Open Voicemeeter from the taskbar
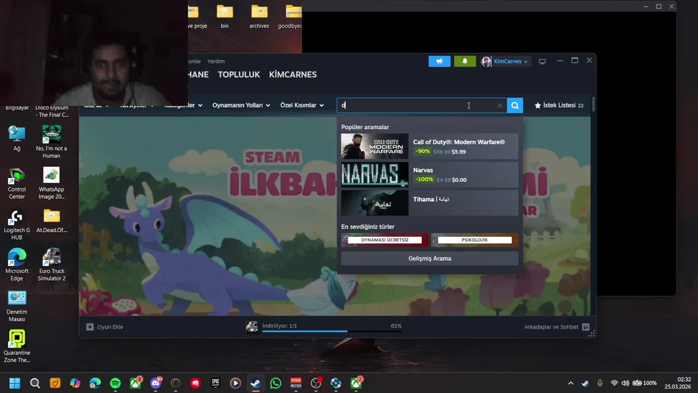Image resolution: width=698 pixels, height=393 pixels. pos(296,383)
